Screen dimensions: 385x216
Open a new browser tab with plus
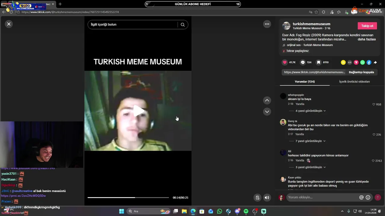click(x=60, y=4)
